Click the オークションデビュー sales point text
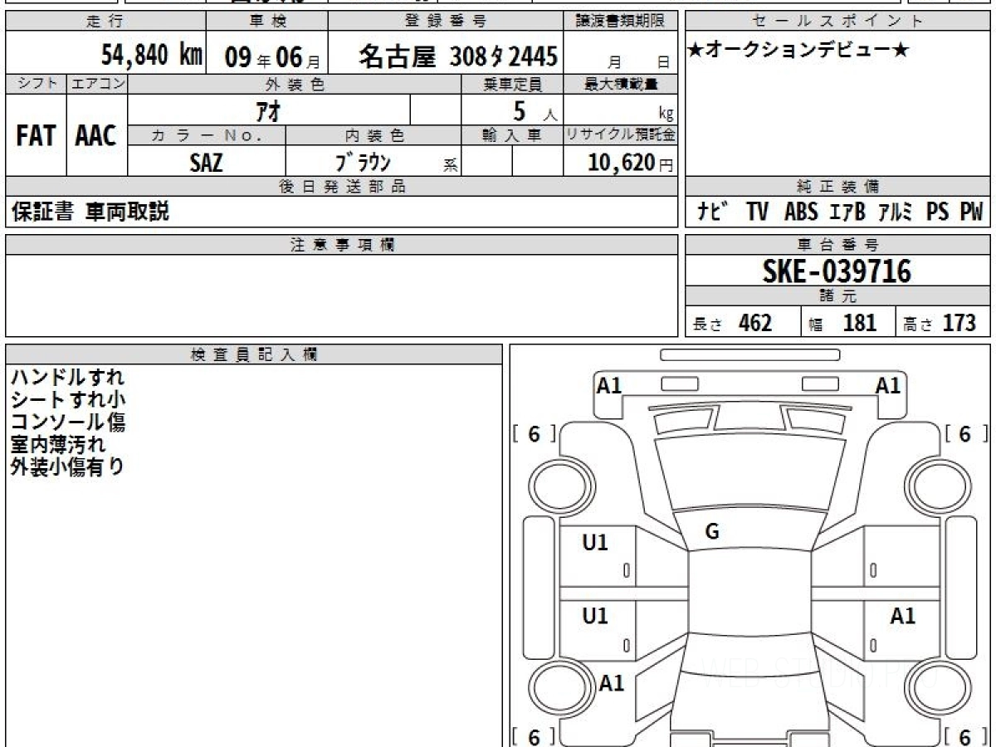Viewport: 996px width, 747px height. click(x=798, y=51)
